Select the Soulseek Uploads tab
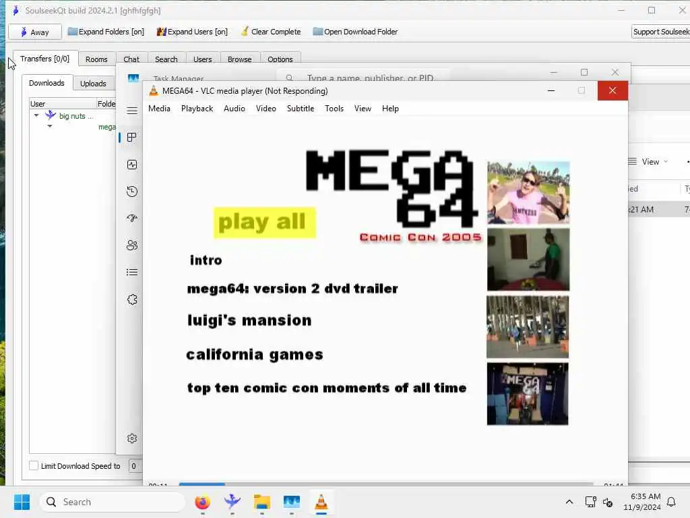 pyautogui.click(x=93, y=83)
